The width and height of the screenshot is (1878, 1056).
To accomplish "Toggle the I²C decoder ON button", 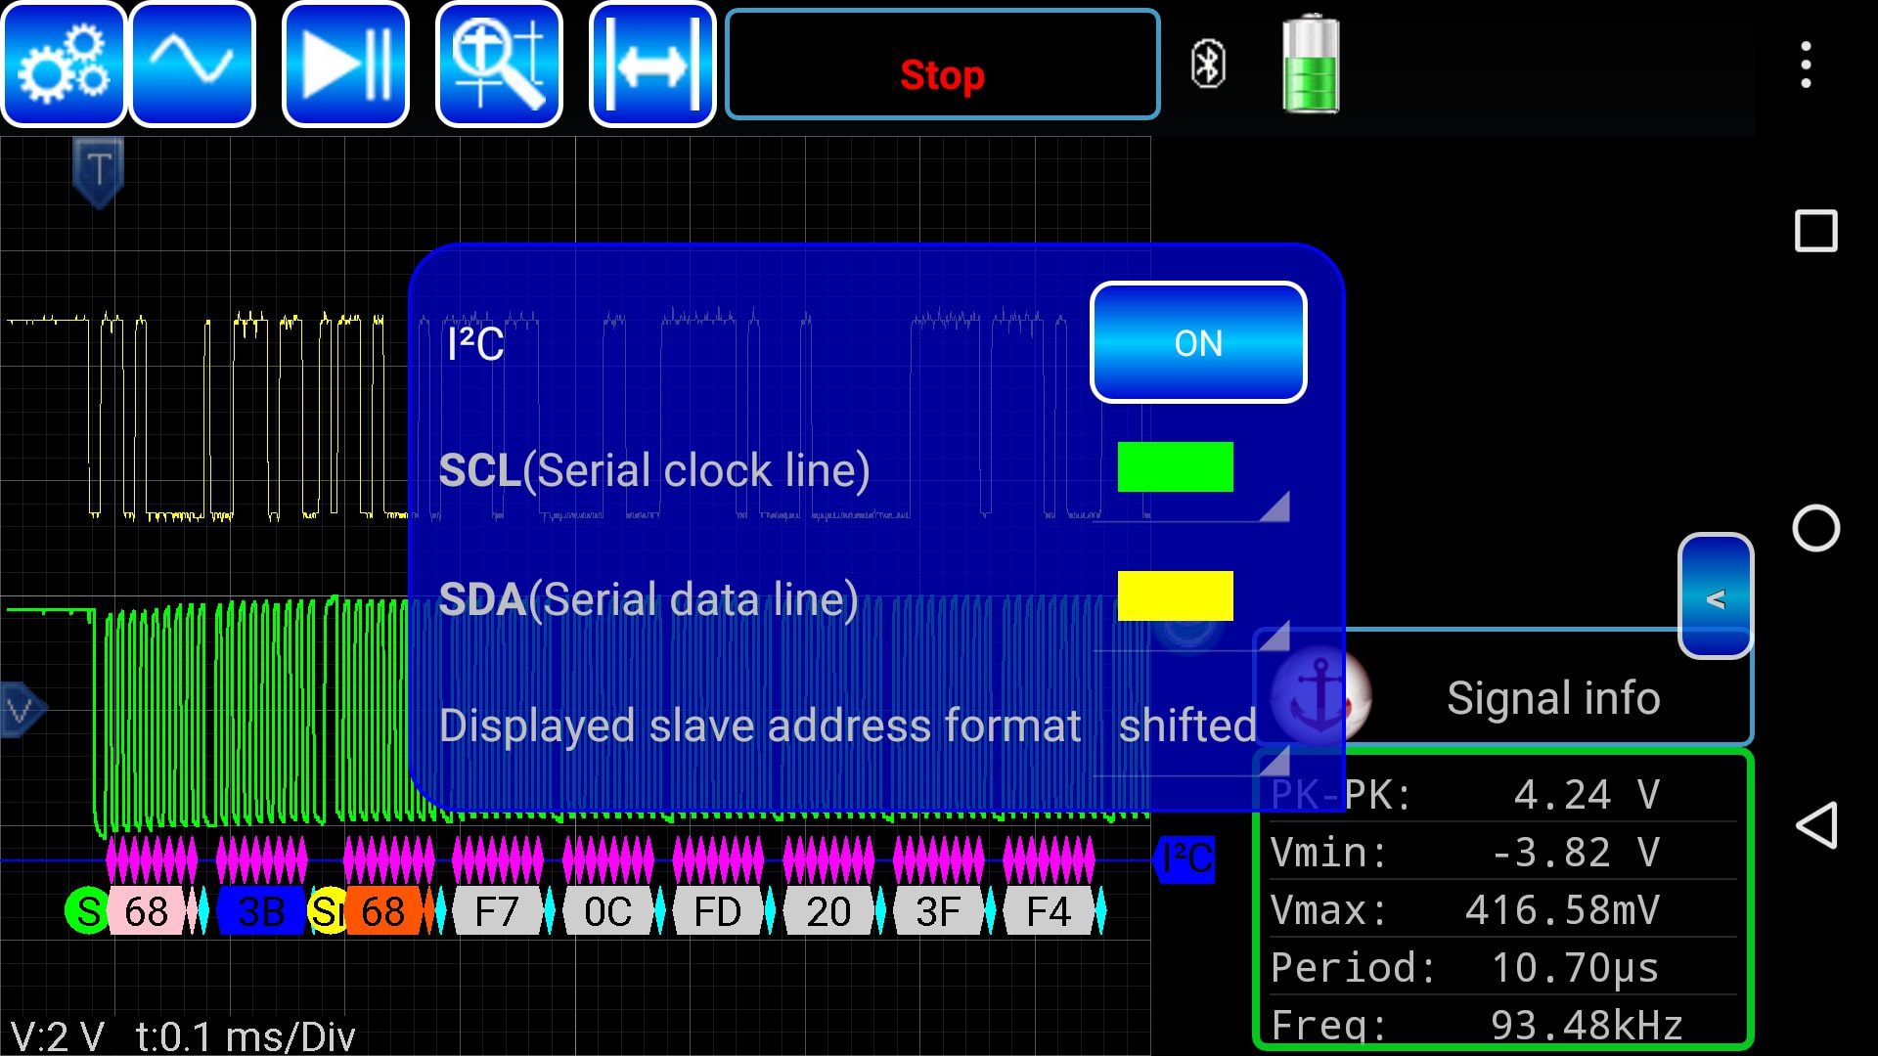I will pyautogui.click(x=1197, y=340).
